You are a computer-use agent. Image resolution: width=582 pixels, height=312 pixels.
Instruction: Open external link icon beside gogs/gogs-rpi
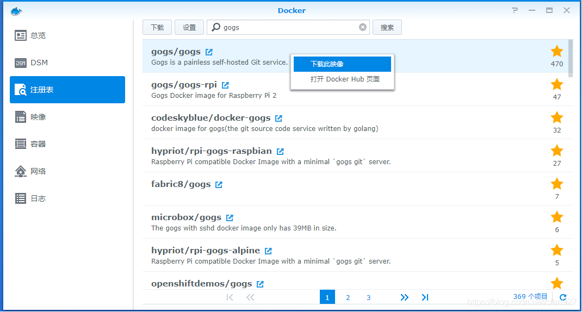click(225, 85)
